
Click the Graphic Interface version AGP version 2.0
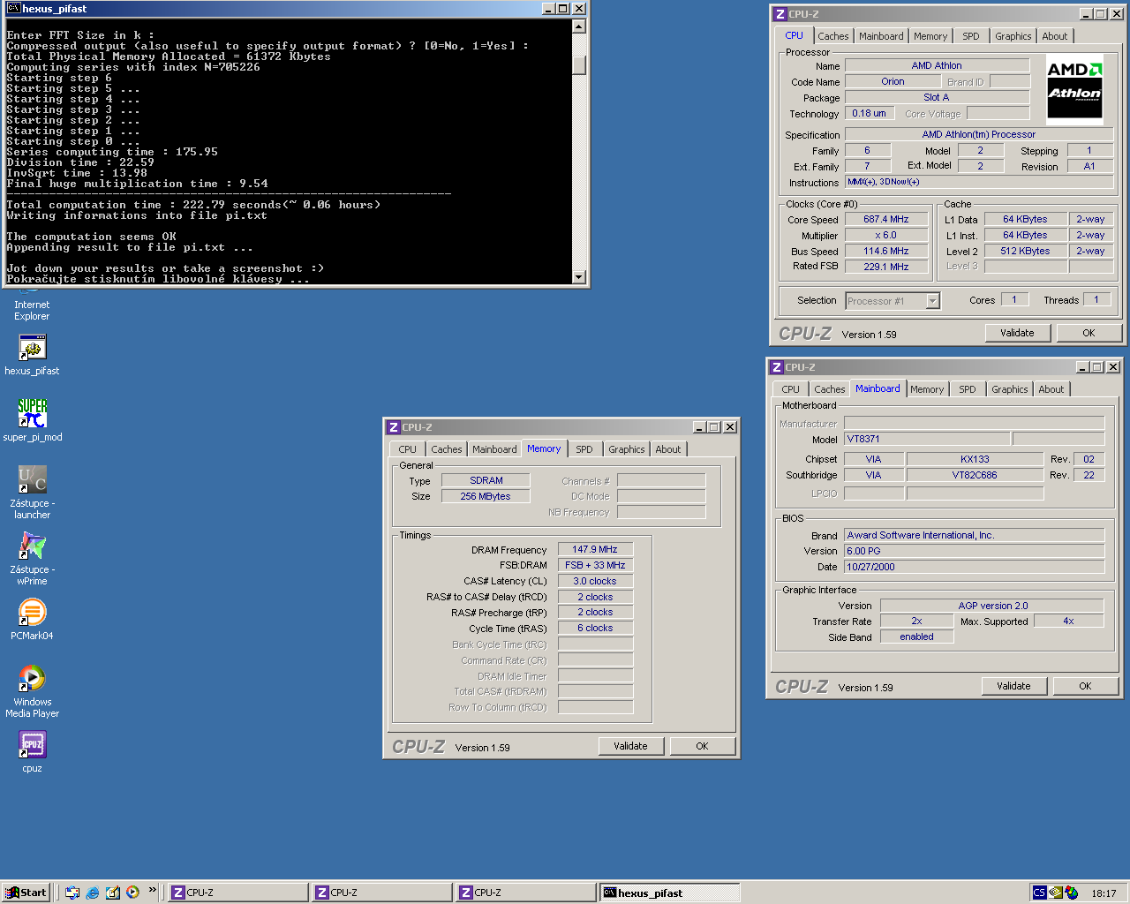point(992,606)
